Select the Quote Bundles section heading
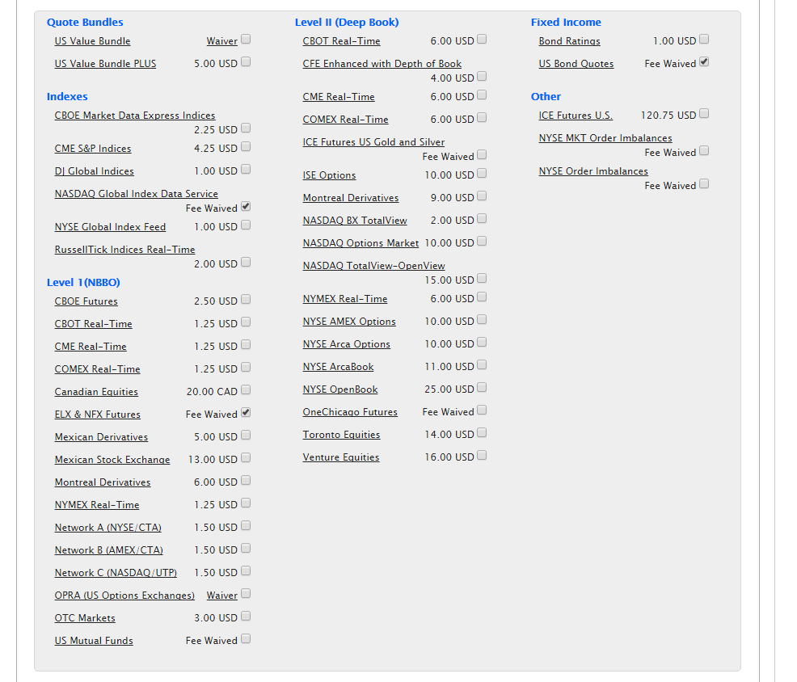Screen dimensions: 797x682 85,23
